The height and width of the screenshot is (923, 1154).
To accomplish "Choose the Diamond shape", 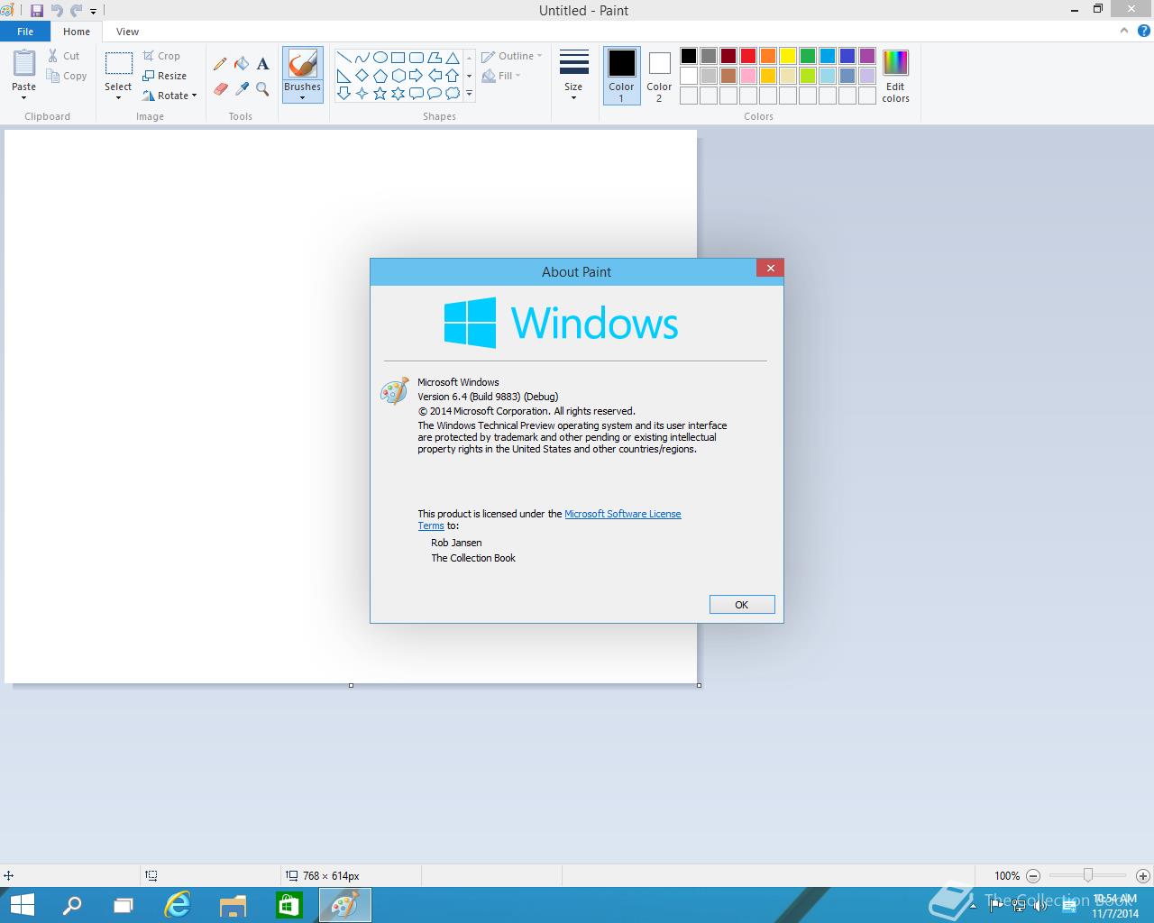I will click(x=362, y=76).
